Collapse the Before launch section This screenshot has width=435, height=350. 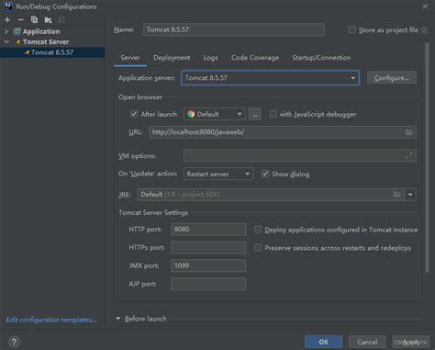(118, 319)
